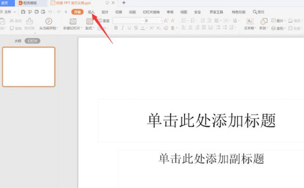Open the File (文件) menu
The width and height of the screenshot is (304, 188).
(x=8, y=12)
